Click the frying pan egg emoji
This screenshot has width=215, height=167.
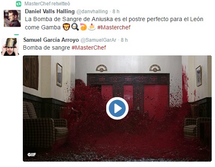click(75, 27)
